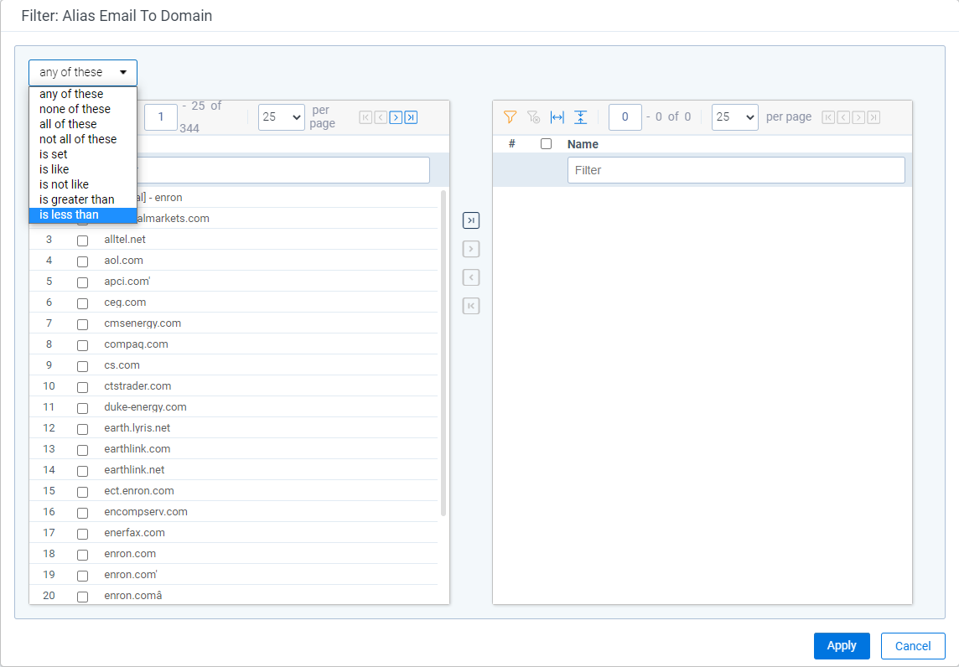Click the filter funnel icon in right panel
Viewport: 959px width, 667px height.
510,116
